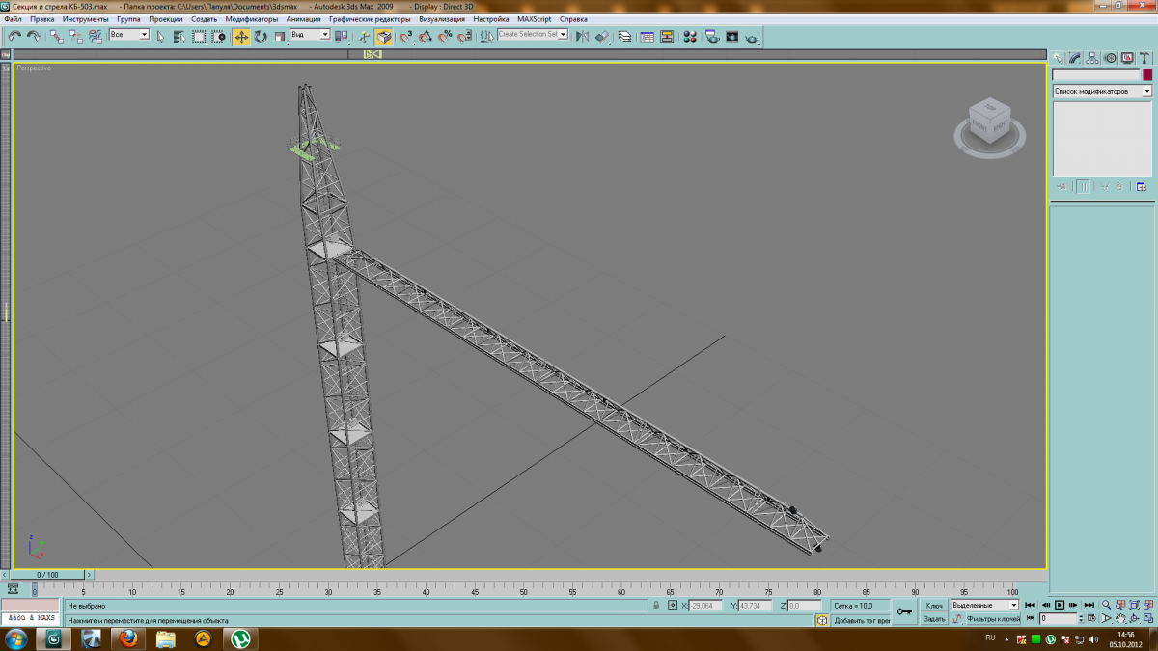Open the MAXScript menu

click(535, 19)
